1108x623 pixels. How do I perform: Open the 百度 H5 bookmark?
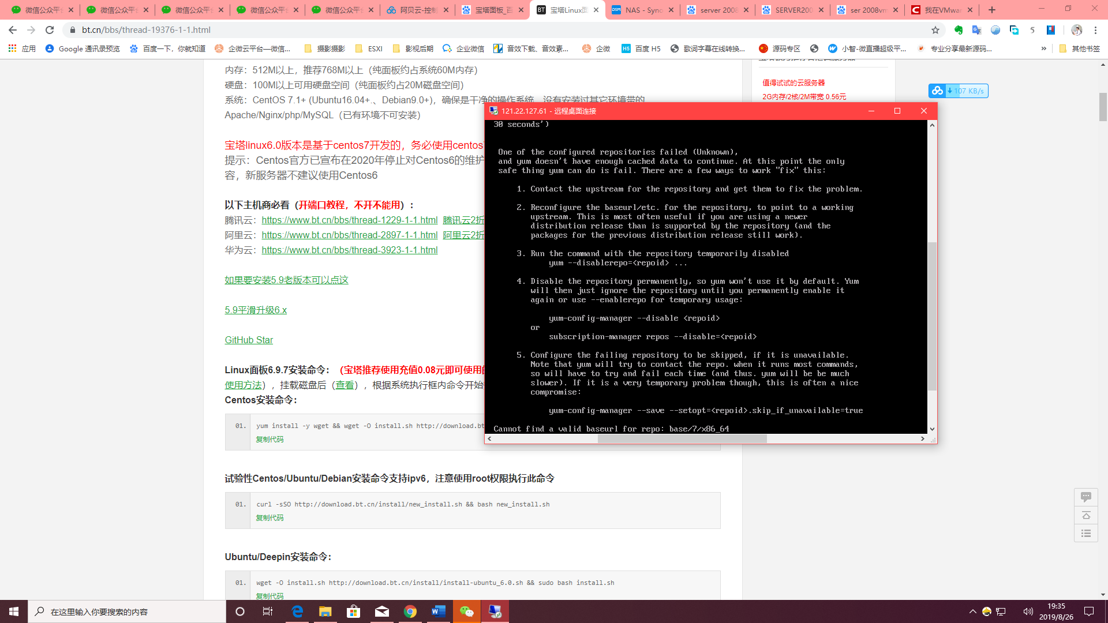point(641,49)
